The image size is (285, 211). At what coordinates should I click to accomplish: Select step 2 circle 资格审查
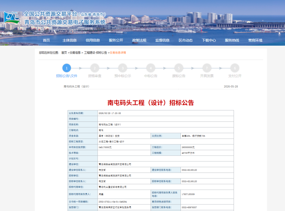click(x=95, y=68)
